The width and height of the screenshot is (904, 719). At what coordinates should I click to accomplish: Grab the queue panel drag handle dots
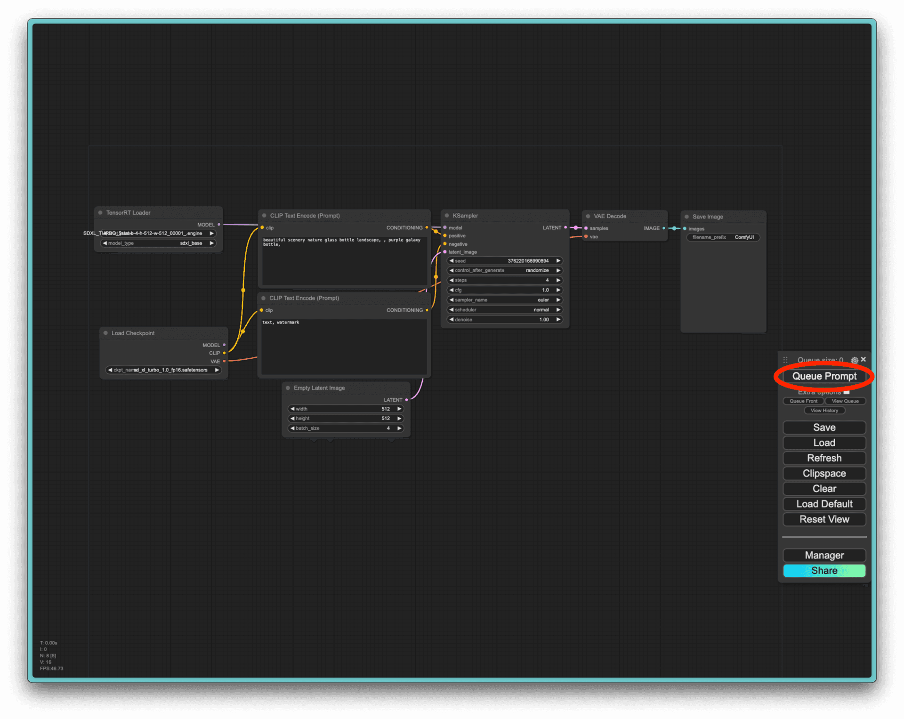click(785, 360)
